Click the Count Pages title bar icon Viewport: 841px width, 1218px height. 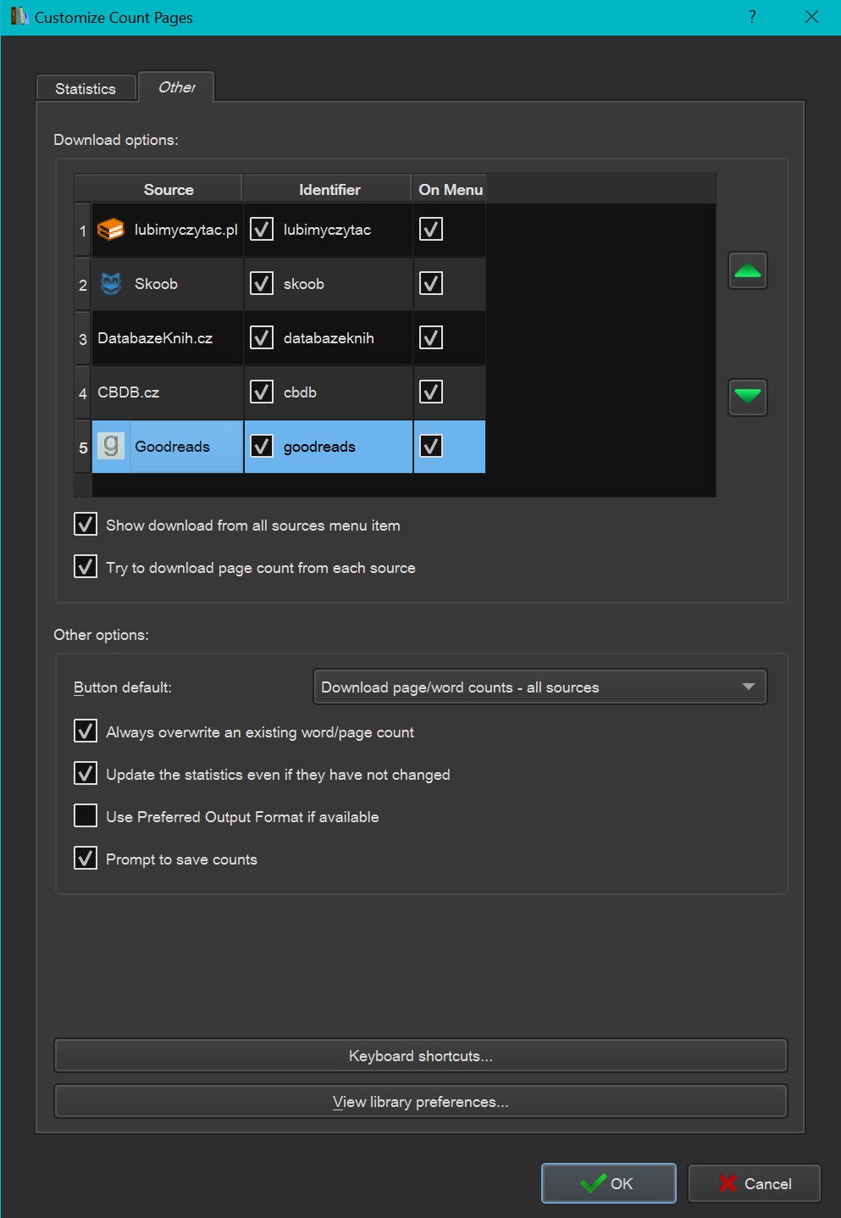pos(19,17)
